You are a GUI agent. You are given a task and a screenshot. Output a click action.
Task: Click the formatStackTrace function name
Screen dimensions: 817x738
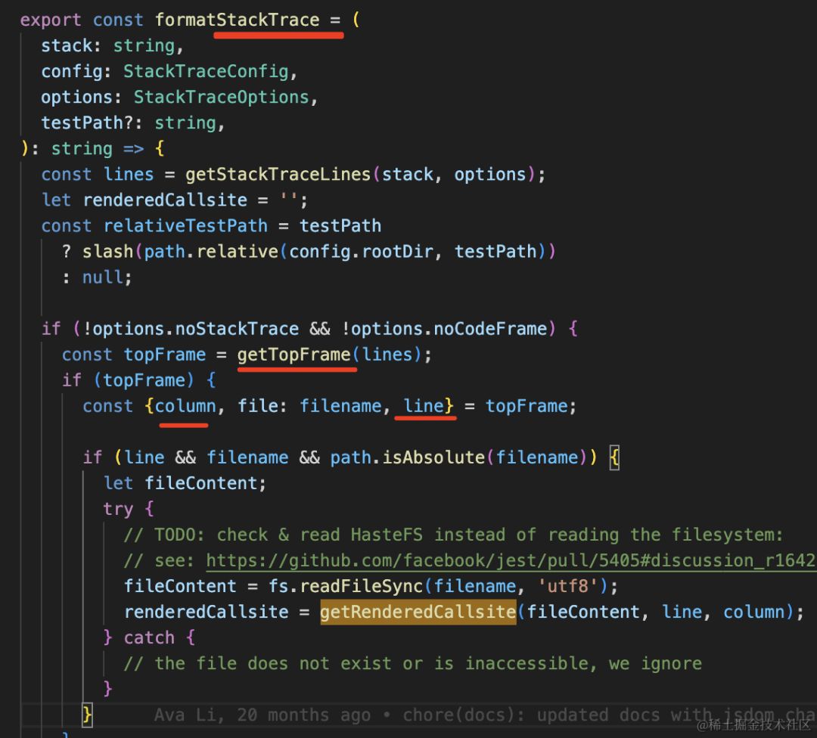click(x=237, y=20)
